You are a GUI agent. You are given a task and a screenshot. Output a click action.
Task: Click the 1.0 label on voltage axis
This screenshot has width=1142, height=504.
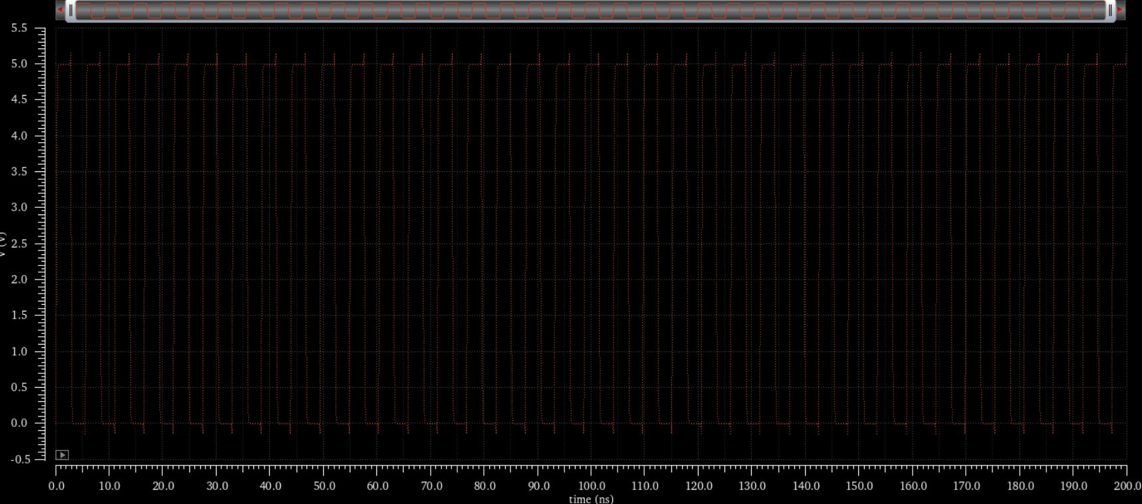click(x=19, y=351)
